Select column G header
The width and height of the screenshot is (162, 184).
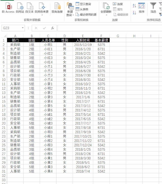(118, 36)
